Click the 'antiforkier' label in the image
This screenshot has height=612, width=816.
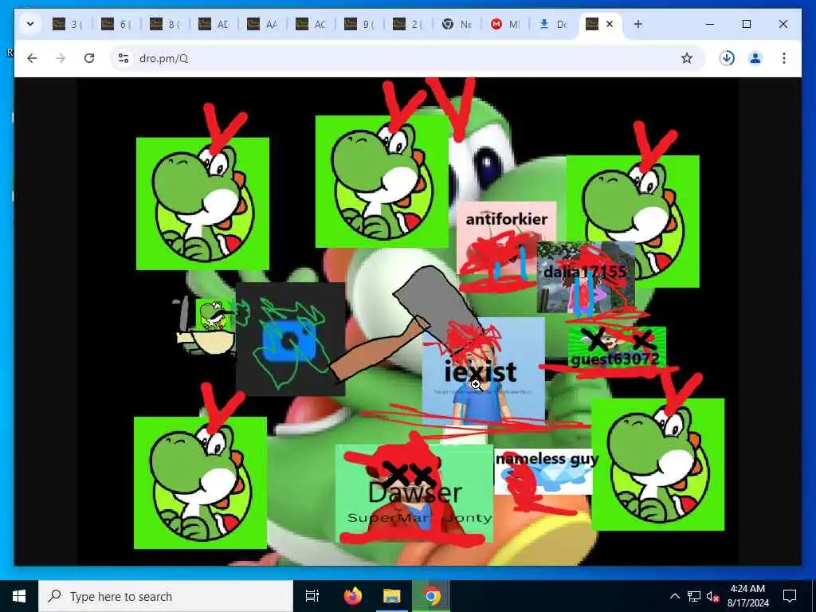point(506,219)
